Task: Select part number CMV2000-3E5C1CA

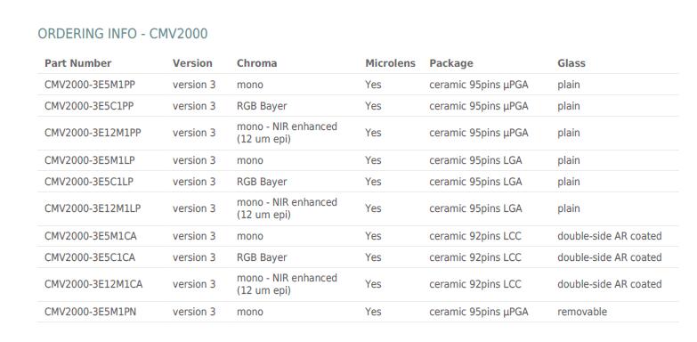Action: (x=90, y=257)
